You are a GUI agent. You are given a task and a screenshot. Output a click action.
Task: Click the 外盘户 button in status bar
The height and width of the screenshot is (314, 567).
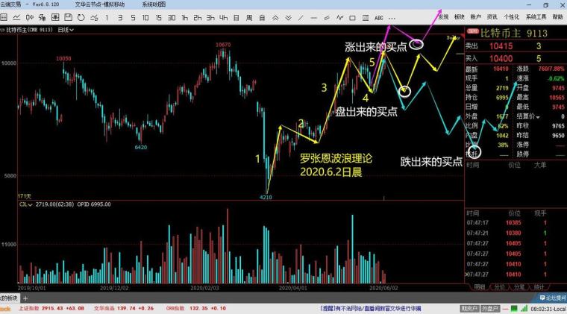(x=489, y=307)
